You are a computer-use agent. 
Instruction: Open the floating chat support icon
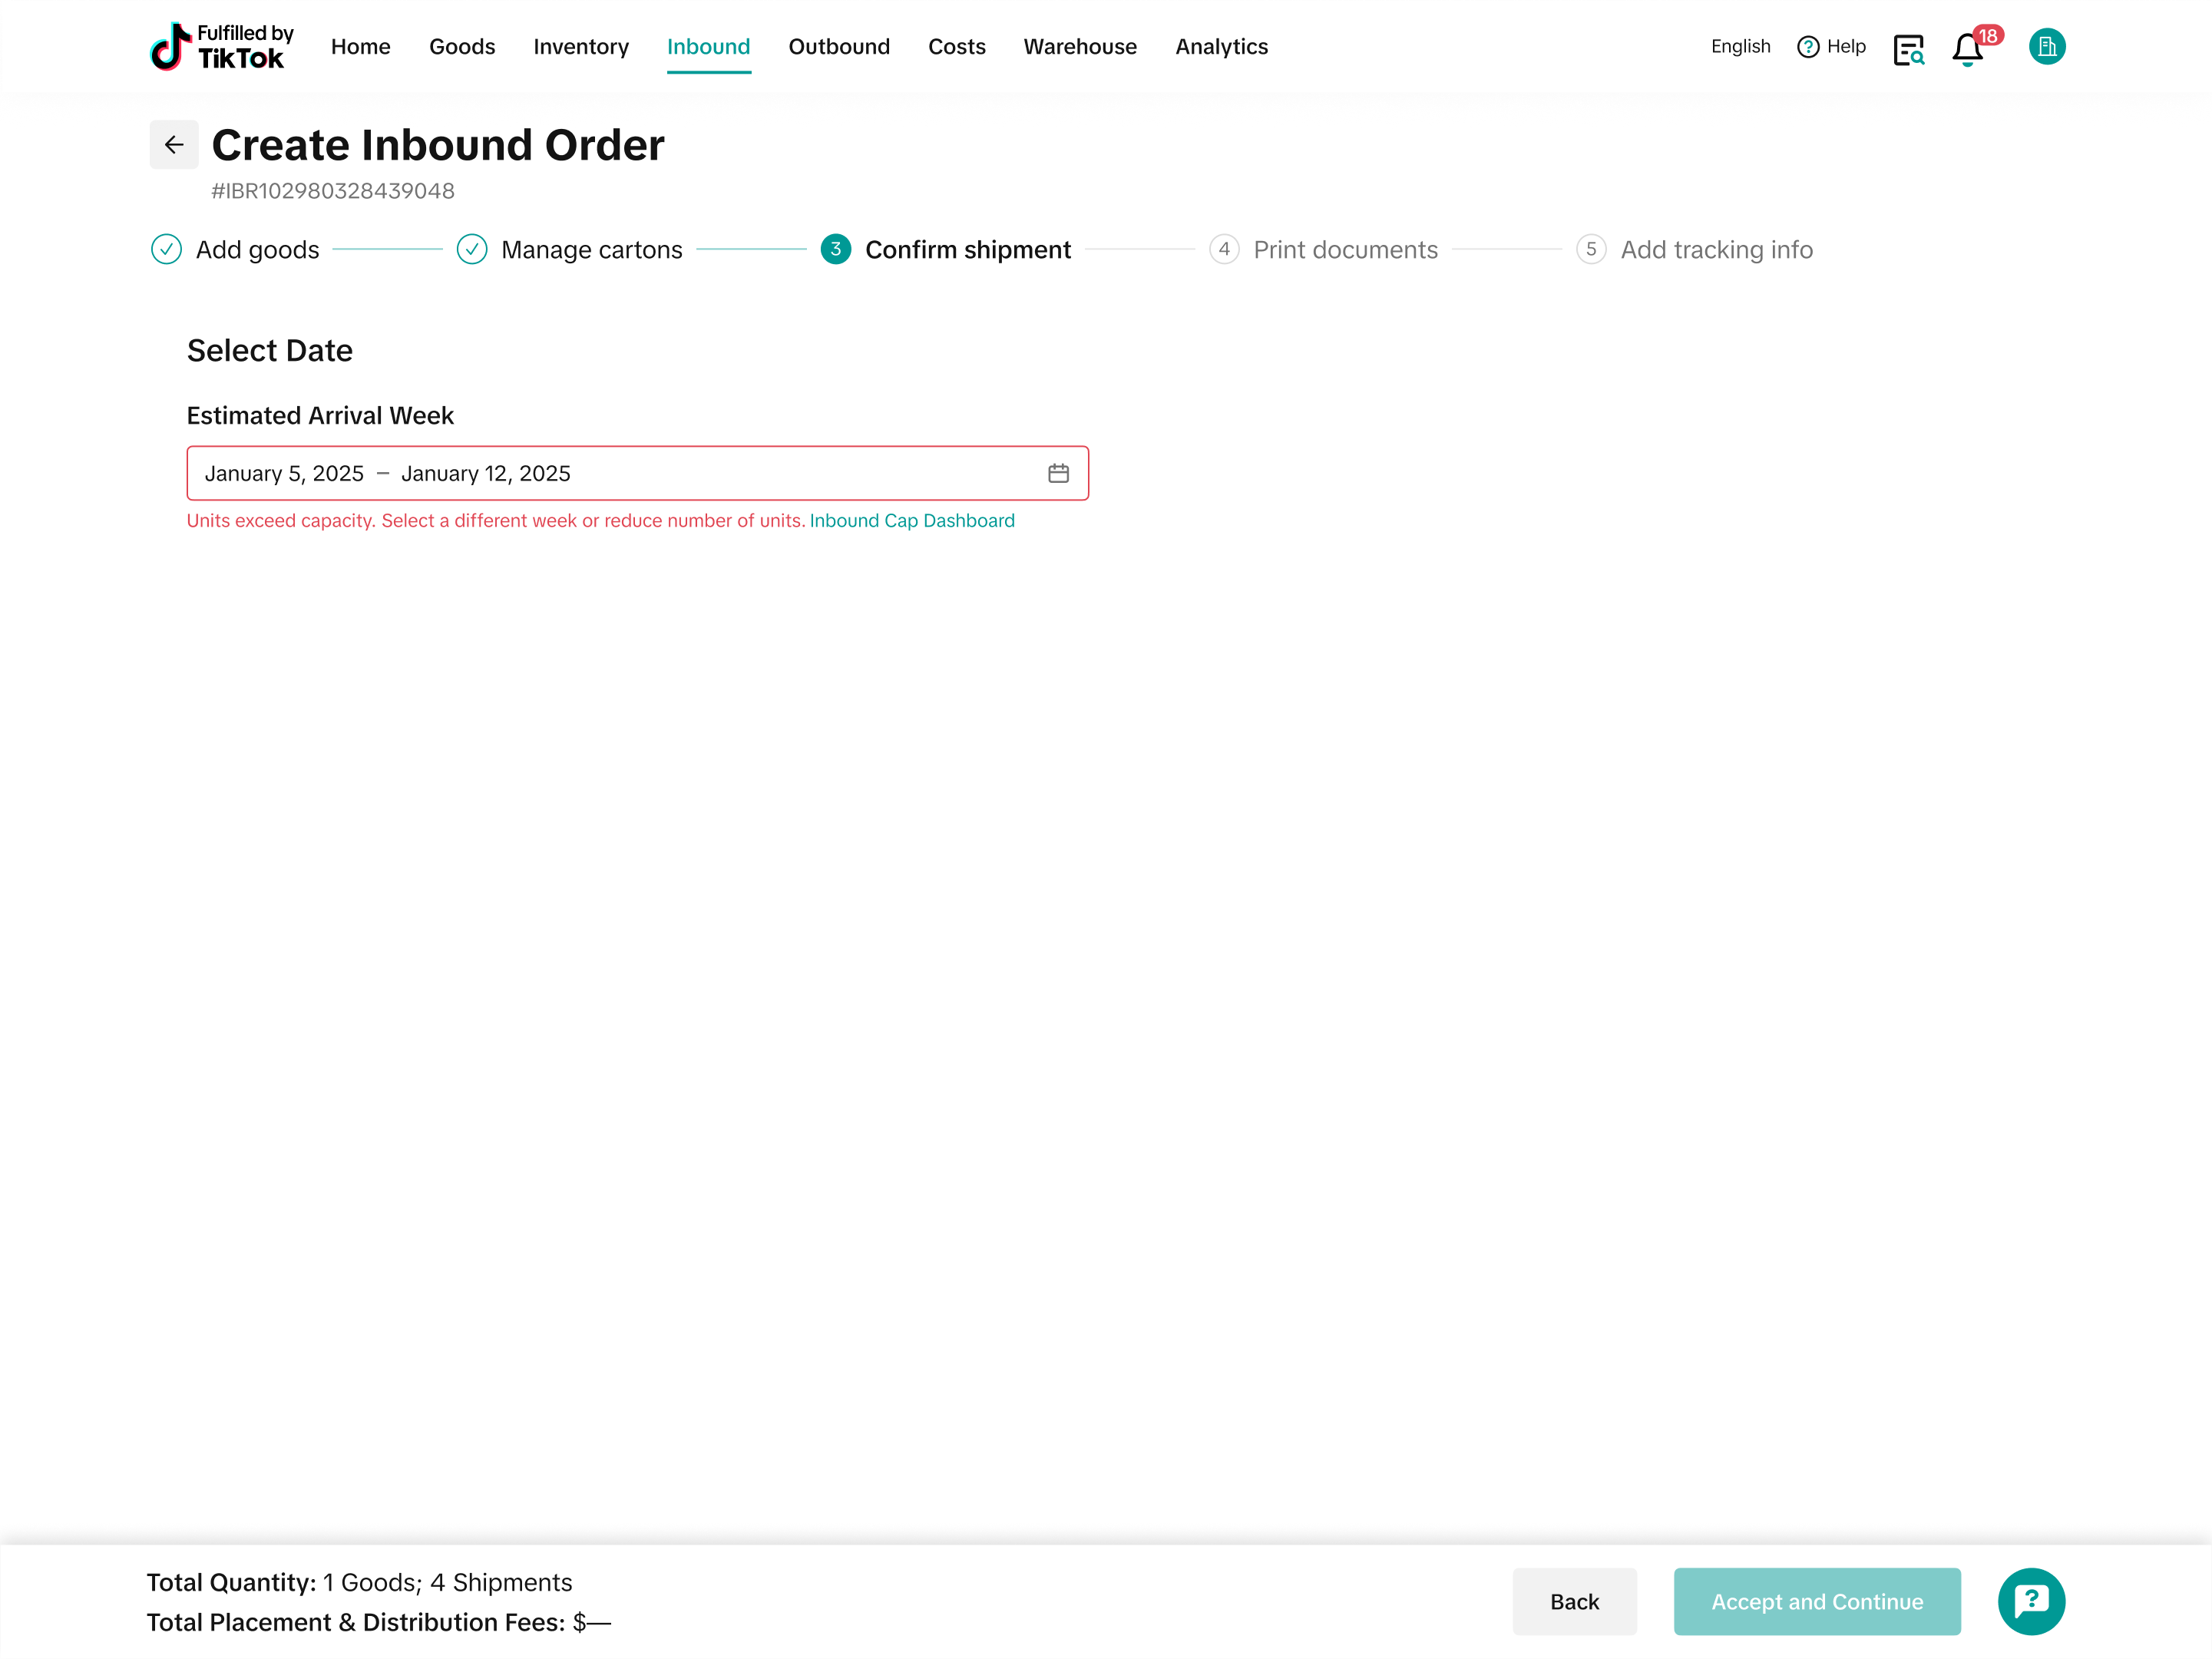pos(2030,1601)
